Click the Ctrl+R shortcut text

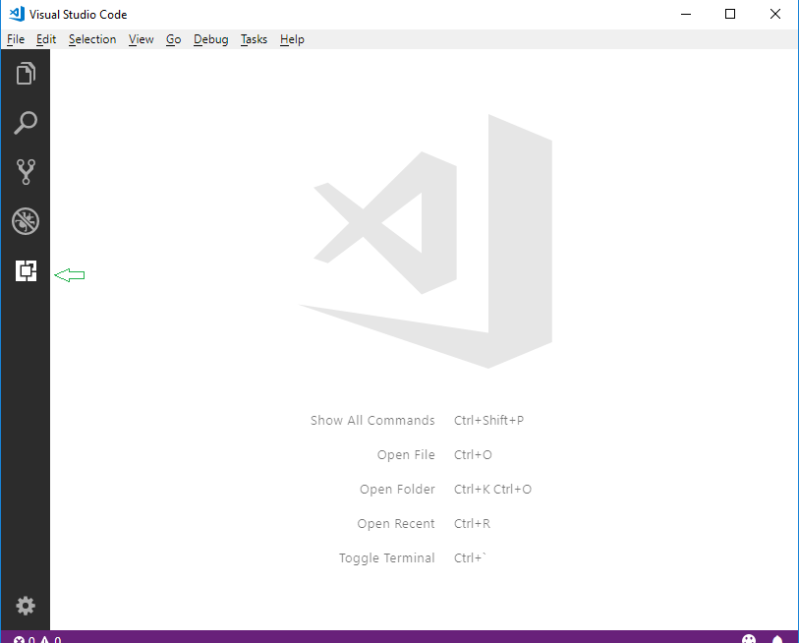tap(473, 523)
